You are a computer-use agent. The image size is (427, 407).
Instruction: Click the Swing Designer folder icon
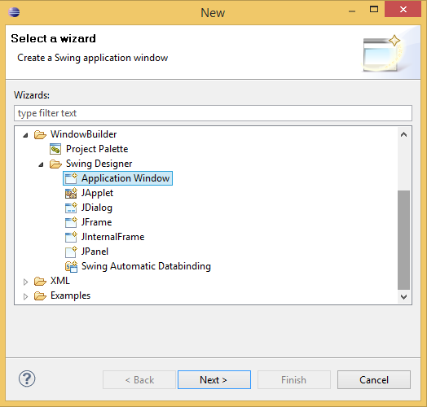(x=55, y=164)
